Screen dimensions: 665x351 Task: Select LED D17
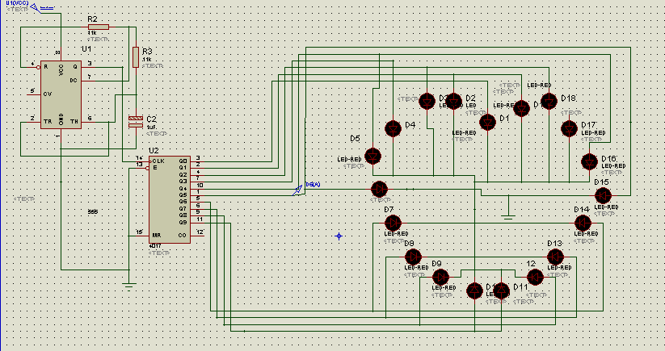569,129
